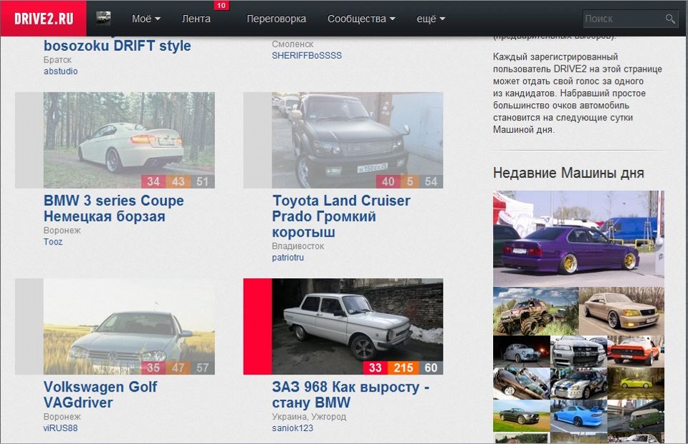Viewport: 688px width, 444px height.
Task: Click the 51 score on BMW photo
Action: [x=202, y=181]
